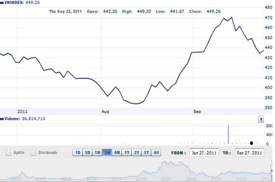This screenshot has height=182, width=275.
Task: Edit the TO date field
Action: tap(249, 152)
